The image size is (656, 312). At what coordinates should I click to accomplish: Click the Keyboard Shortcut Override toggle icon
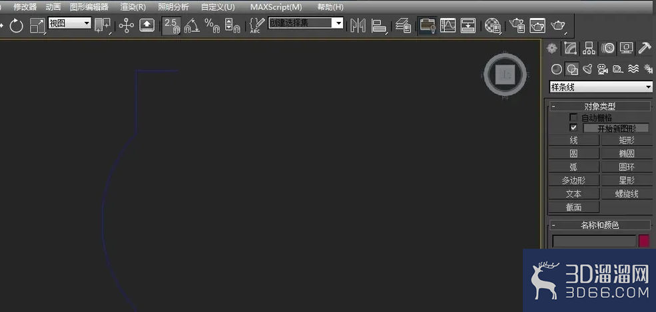click(147, 25)
